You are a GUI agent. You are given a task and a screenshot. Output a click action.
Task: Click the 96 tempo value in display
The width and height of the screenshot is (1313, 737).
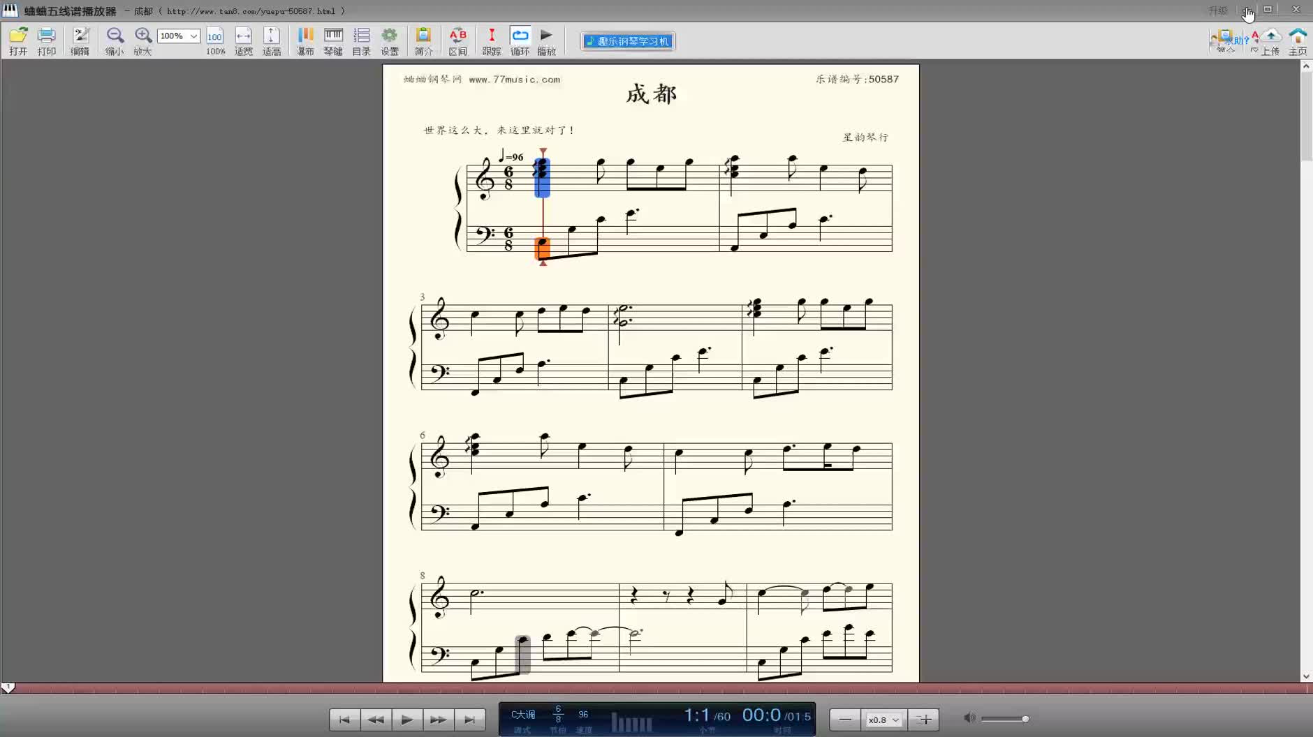tap(583, 714)
